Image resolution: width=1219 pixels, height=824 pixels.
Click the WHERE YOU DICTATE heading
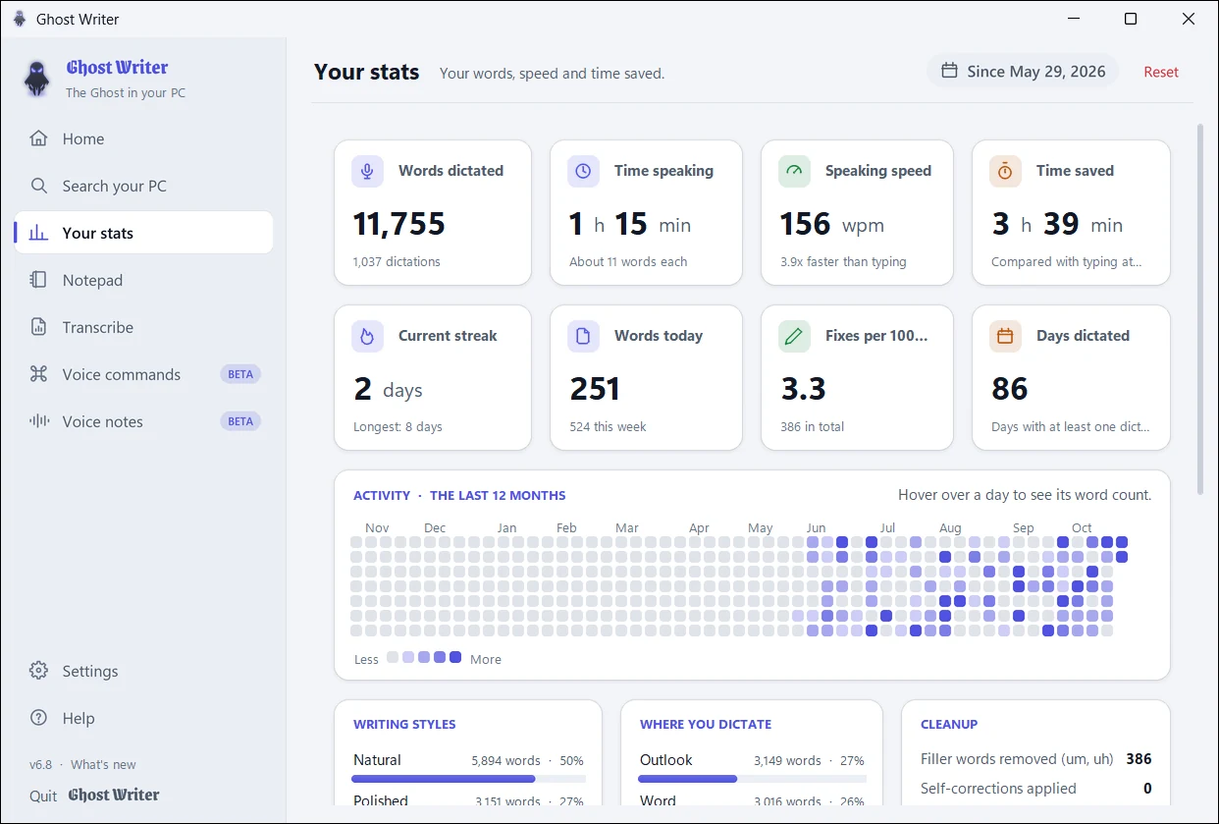coord(706,725)
